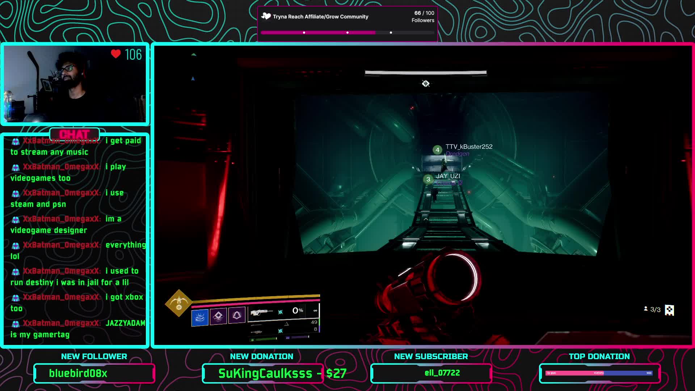This screenshot has height=391, width=695.
Task: Click chat badge beside 'everything' message
Action: pyautogui.click(x=16, y=245)
